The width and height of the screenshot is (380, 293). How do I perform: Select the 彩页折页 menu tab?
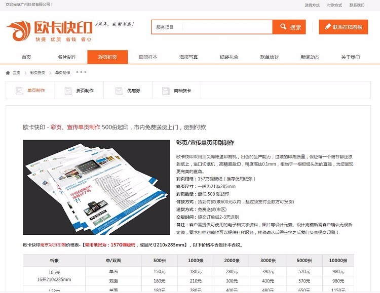pos(107,57)
